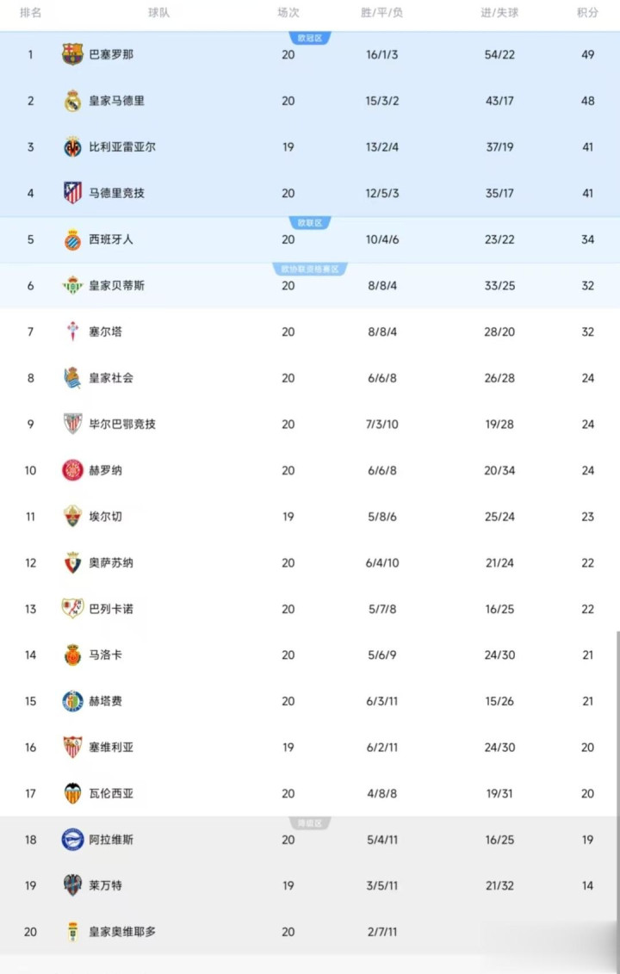
Task: Select the Getafe crest icon
Action: tap(72, 701)
